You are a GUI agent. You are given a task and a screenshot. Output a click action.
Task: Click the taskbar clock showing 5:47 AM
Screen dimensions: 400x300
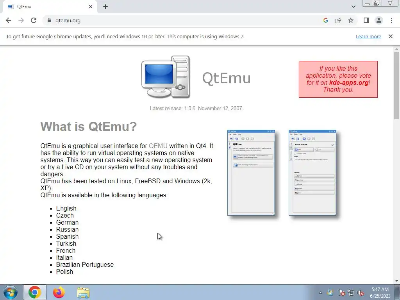point(380,293)
